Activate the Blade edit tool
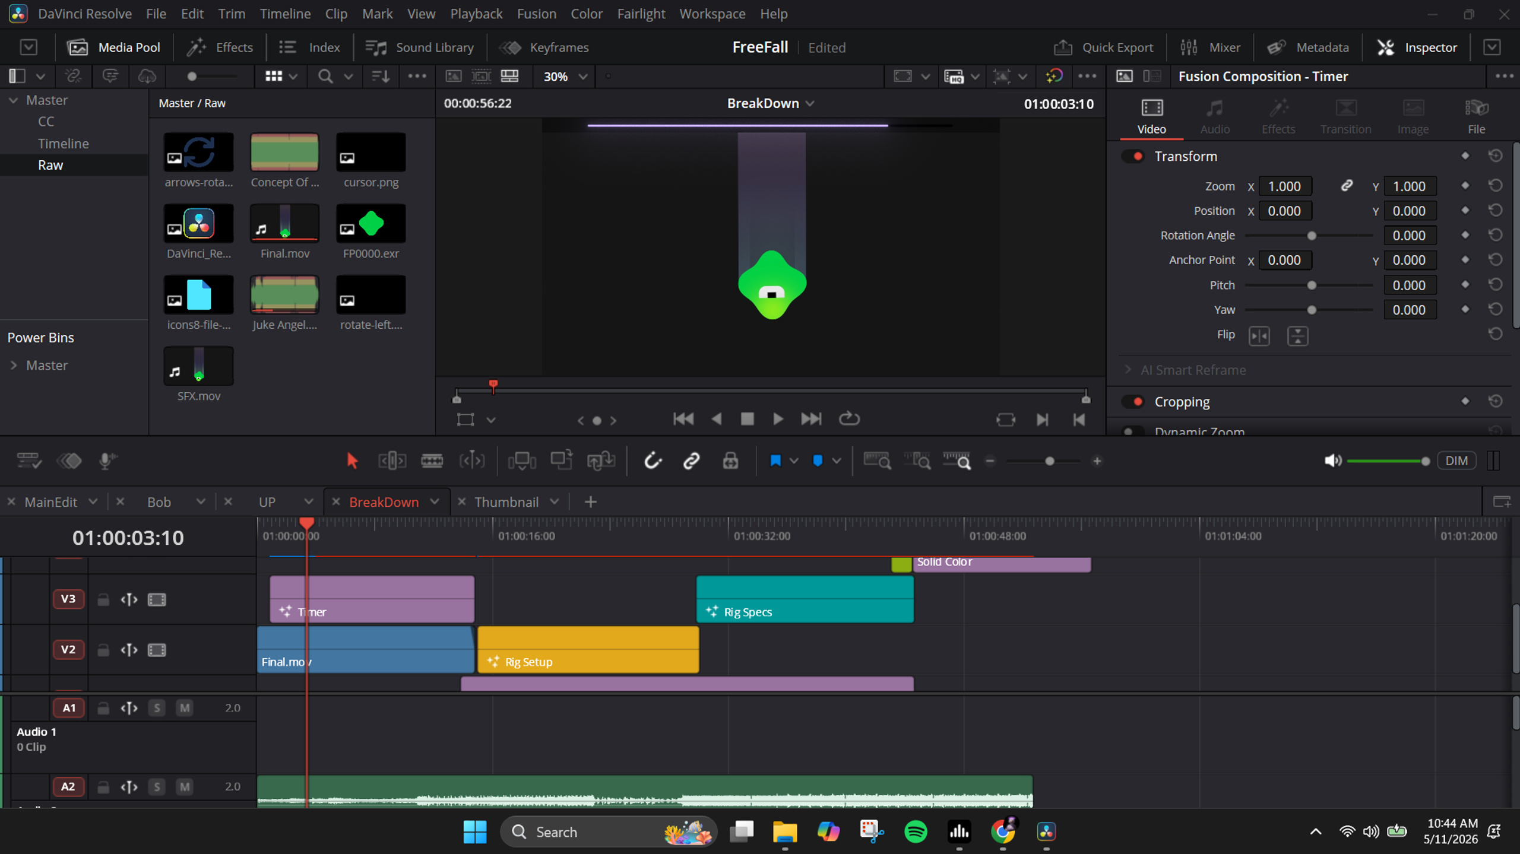The height and width of the screenshot is (854, 1520). (432, 461)
